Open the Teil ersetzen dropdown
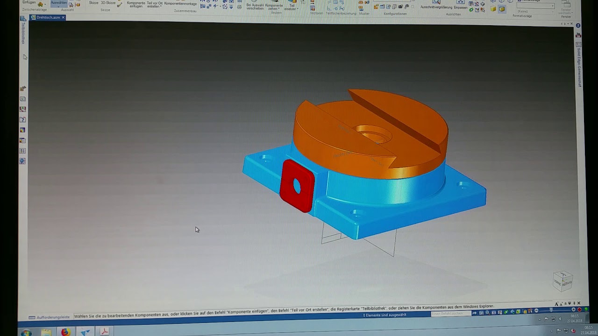The width and height of the screenshot is (598, 336). click(x=292, y=7)
